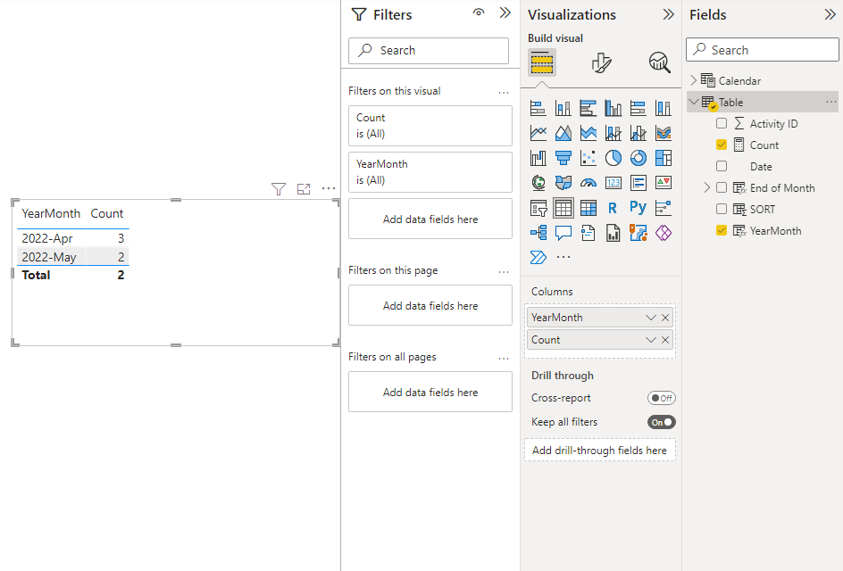Select the Stacked bar chart visual
843x571 pixels.
[538, 108]
